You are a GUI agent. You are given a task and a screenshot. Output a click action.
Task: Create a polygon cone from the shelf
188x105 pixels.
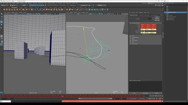pos(12,10)
